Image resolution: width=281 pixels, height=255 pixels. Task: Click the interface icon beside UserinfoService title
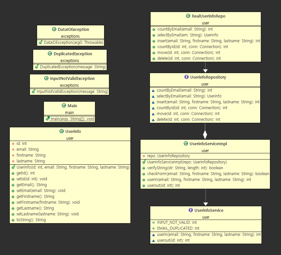tap(191, 210)
